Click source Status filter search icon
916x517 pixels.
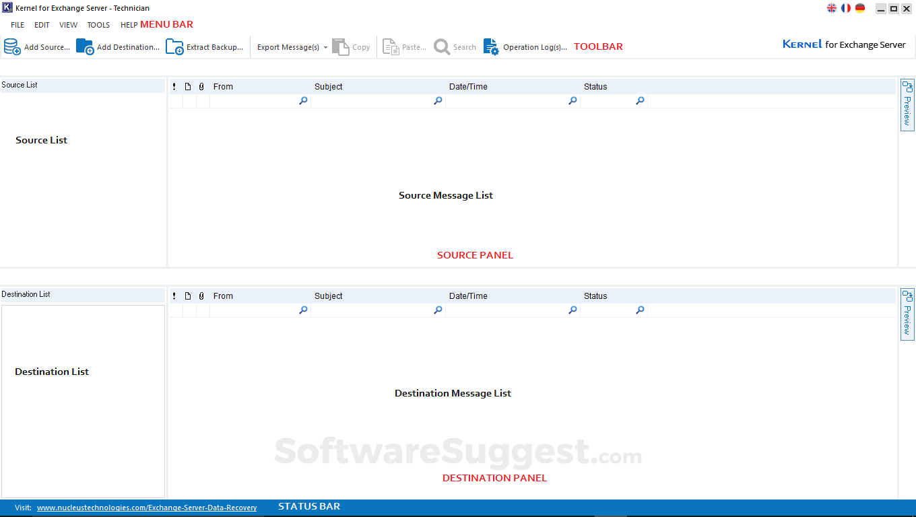click(640, 101)
